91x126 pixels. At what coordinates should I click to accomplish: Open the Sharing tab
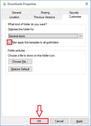coord(45,13)
